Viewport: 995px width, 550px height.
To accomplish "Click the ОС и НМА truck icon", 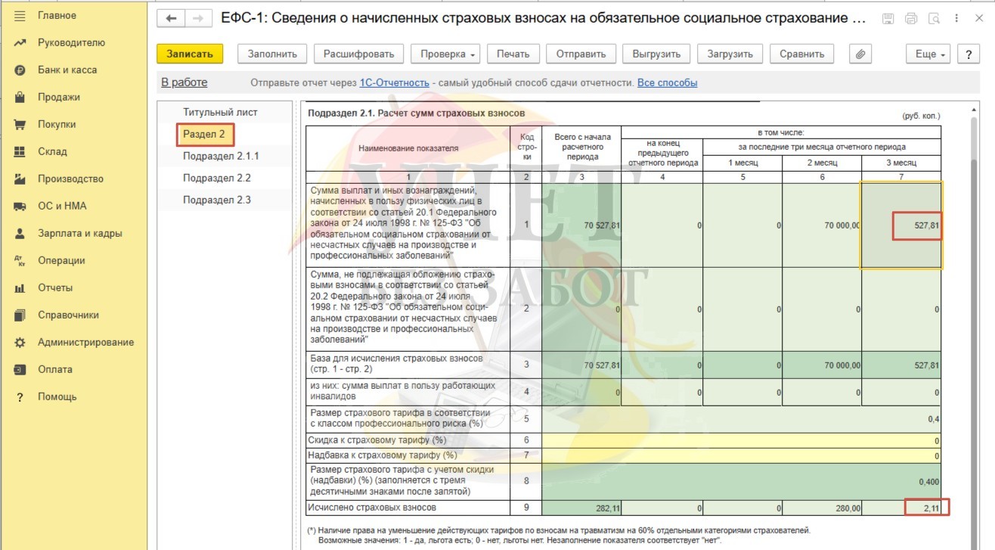I will click(x=20, y=207).
